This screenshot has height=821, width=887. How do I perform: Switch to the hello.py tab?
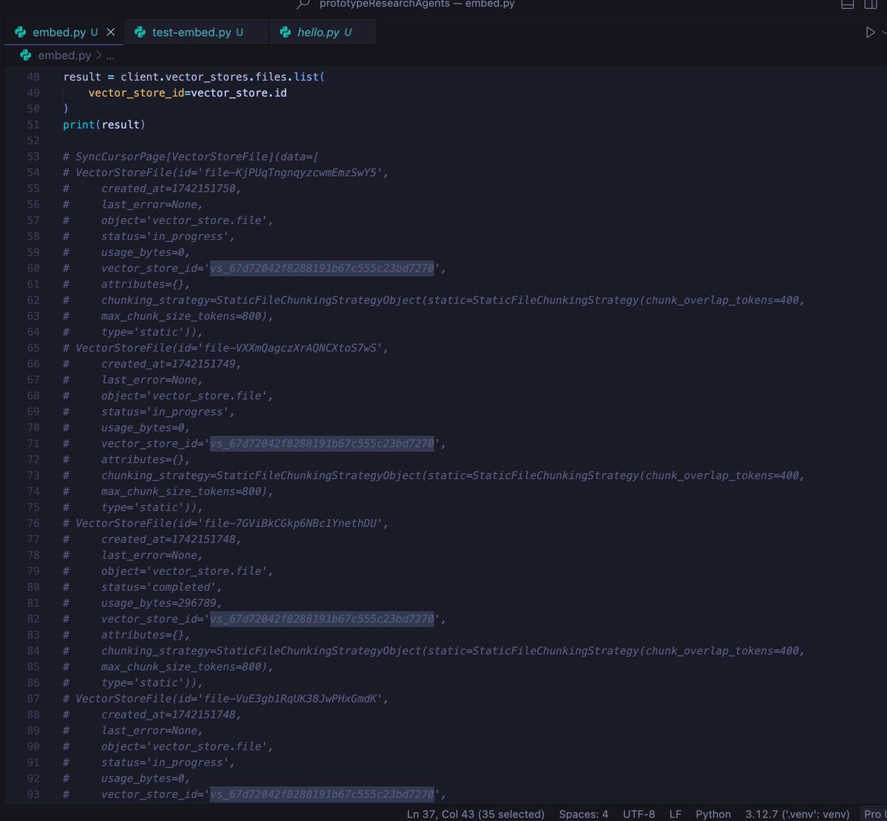[322, 33]
